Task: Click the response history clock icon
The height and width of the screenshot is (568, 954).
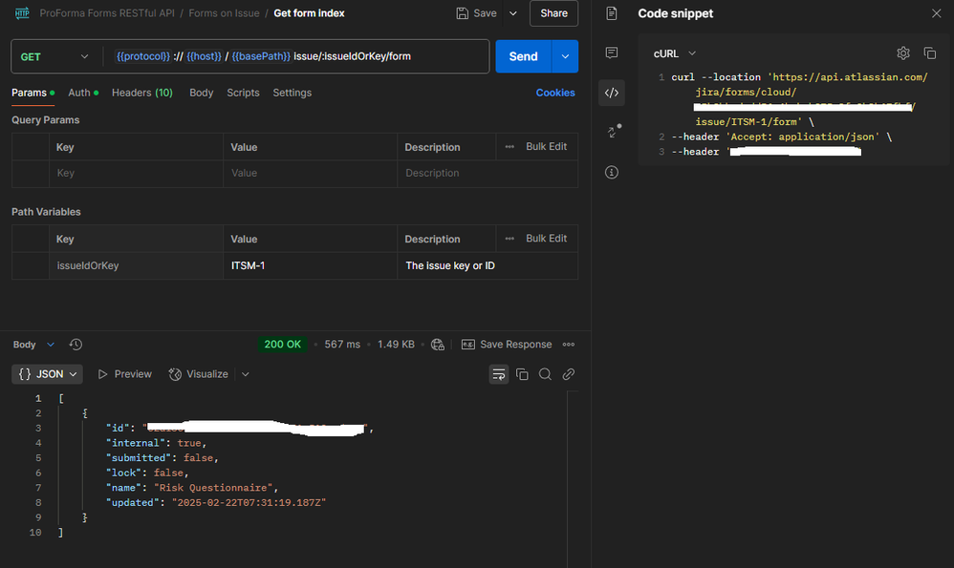Action: point(76,345)
